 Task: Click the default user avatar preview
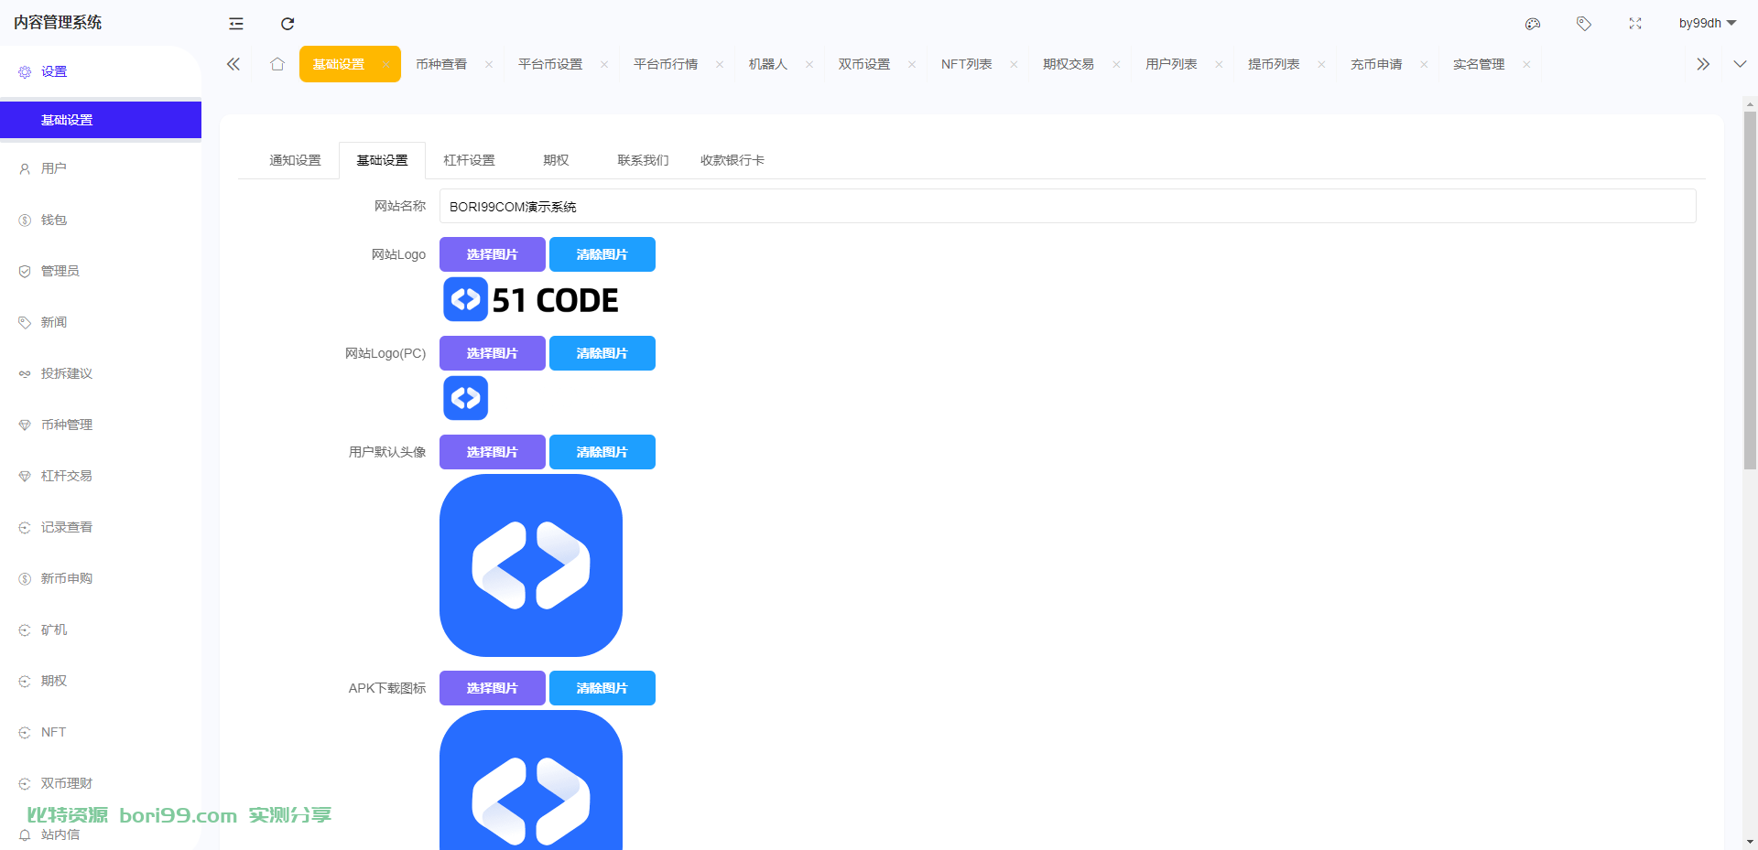[x=531, y=565]
